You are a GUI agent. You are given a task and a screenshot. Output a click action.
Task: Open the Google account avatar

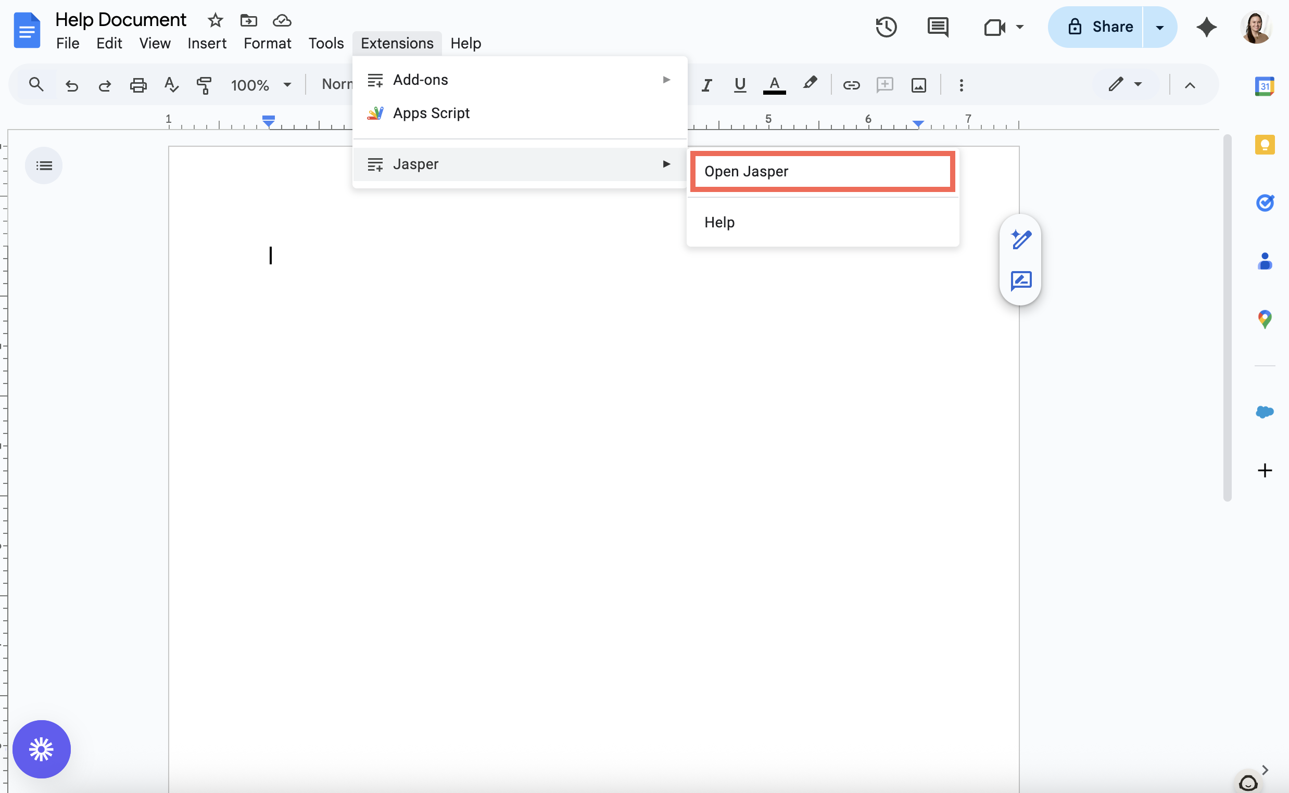tap(1256, 27)
